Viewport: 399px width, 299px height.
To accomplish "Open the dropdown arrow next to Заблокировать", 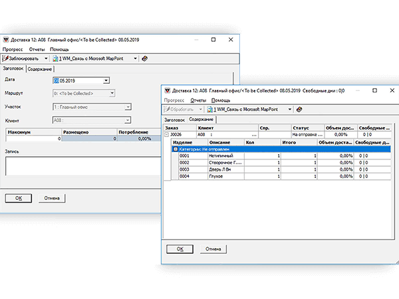I will pos(47,58).
